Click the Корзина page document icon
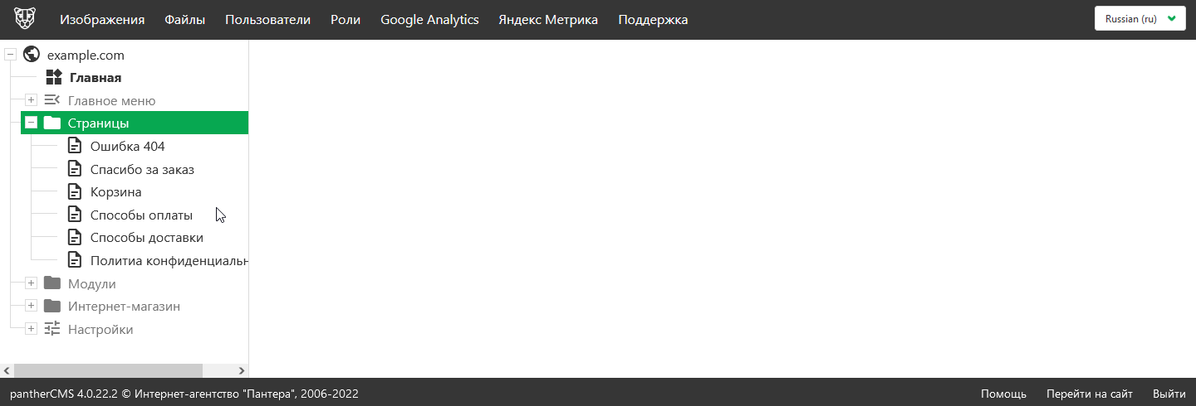 point(75,192)
